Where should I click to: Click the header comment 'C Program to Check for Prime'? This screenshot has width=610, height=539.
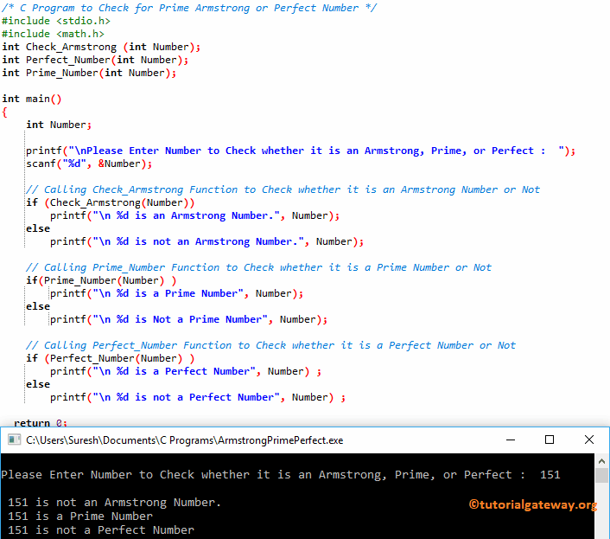pos(189,8)
